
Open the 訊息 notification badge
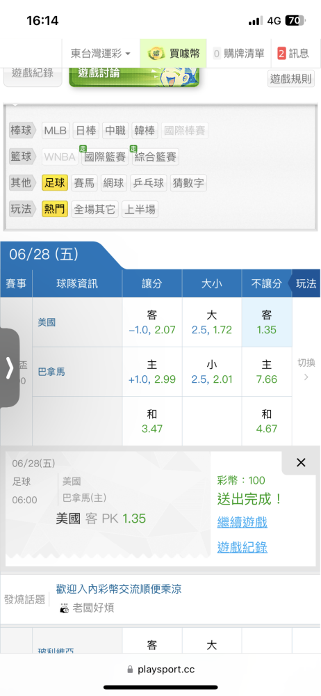pos(281,54)
